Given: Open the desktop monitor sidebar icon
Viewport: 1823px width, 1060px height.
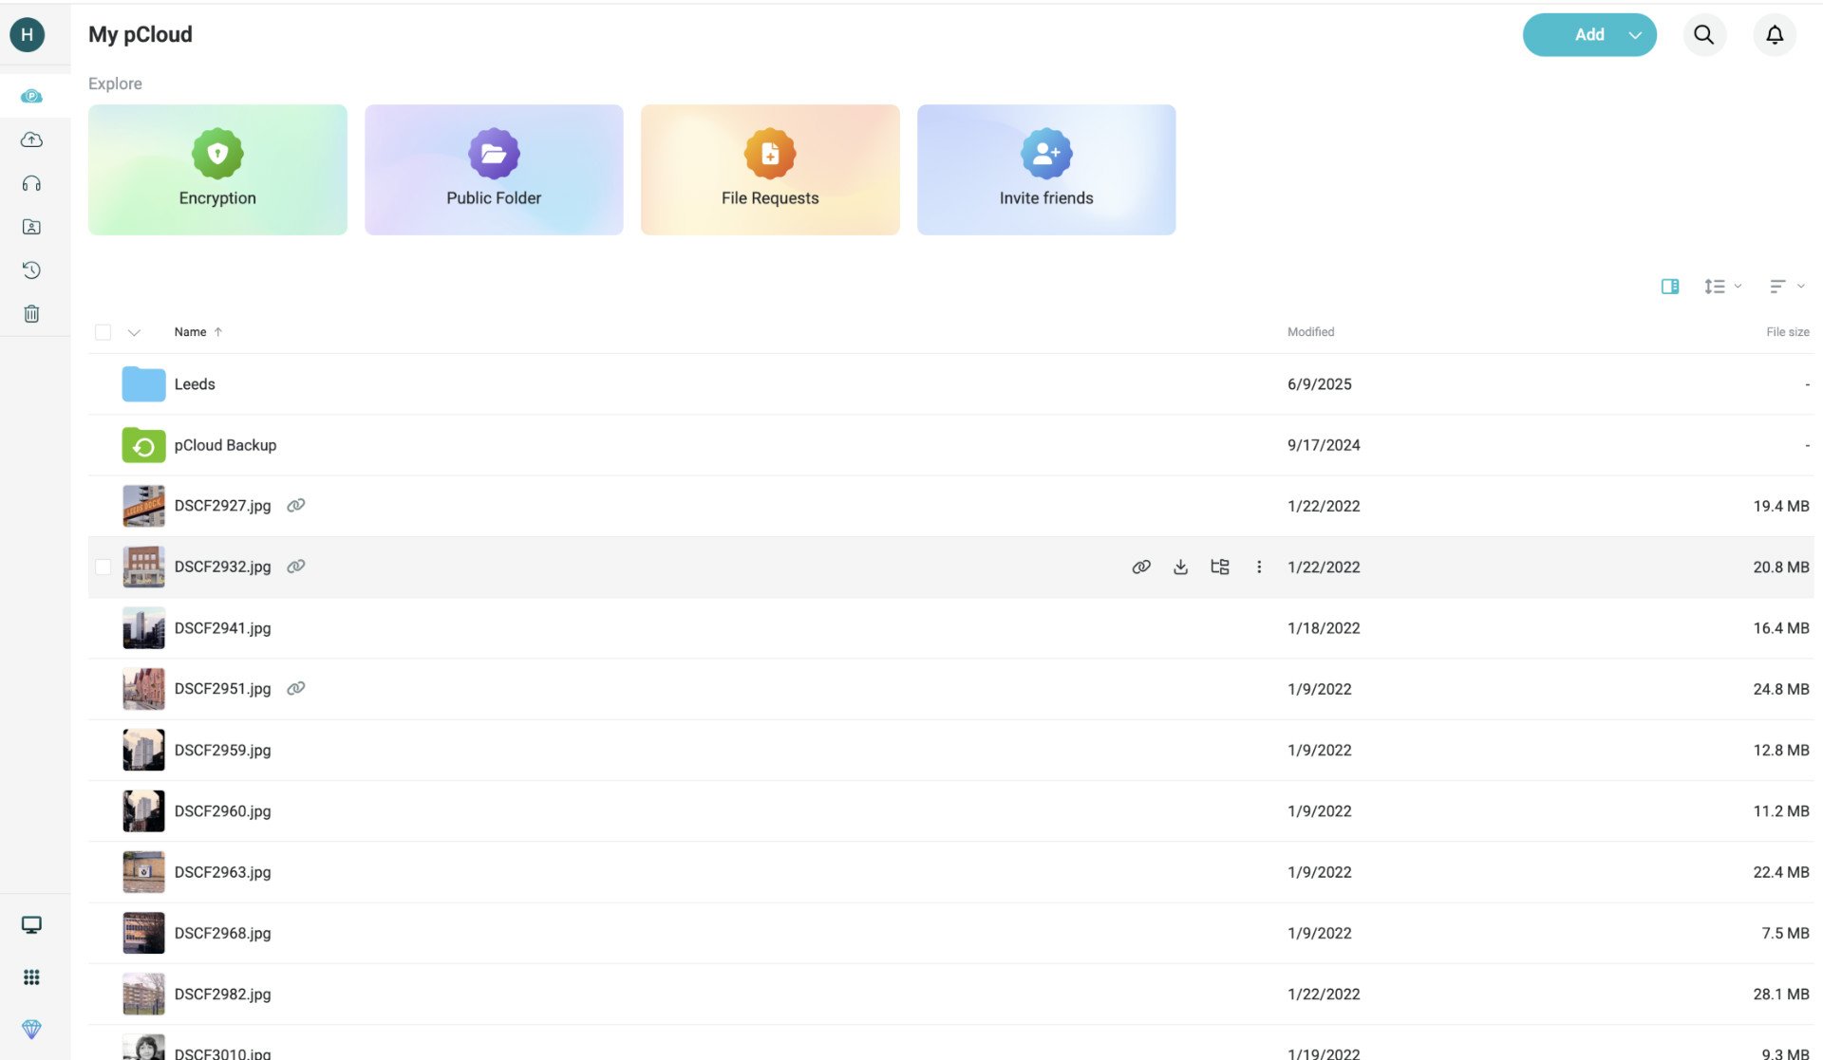Looking at the screenshot, I should point(31,924).
